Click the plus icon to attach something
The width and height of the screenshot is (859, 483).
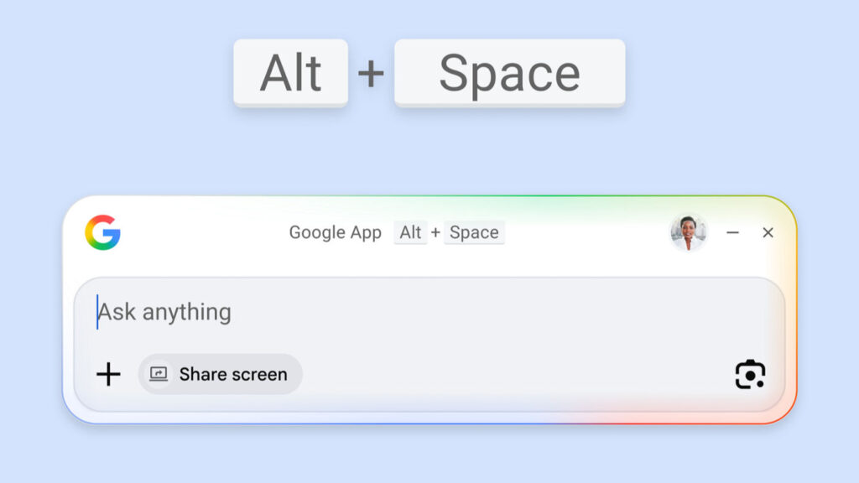[109, 374]
